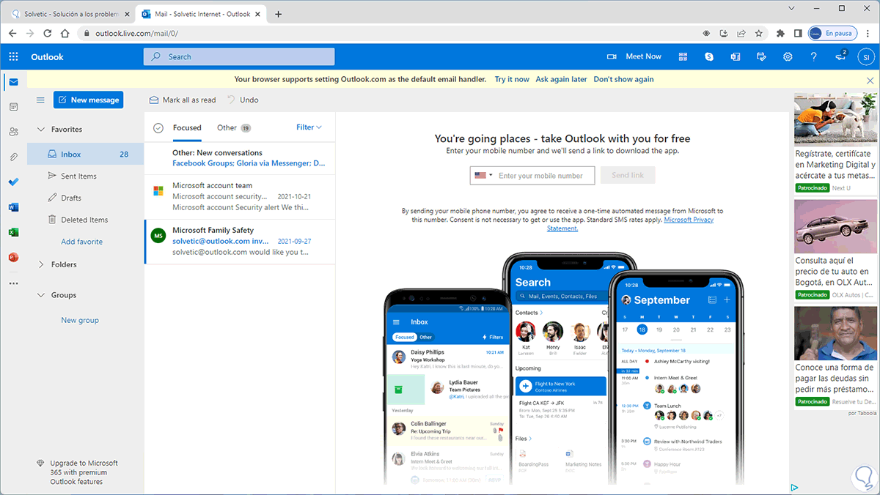The width and height of the screenshot is (880, 495).
Task: Open Other: New conversations item
Action: click(240, 158)
